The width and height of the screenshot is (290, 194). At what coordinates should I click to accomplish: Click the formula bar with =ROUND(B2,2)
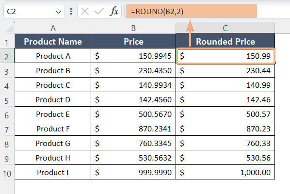point(207,12)
